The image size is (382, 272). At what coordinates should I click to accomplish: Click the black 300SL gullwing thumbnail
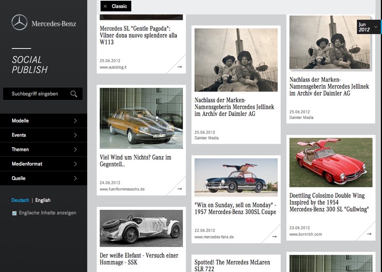(x=236, y=177)
